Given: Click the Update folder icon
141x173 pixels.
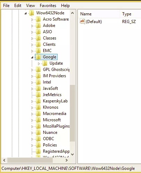Looking at the screenshot, I should point(45,63).
